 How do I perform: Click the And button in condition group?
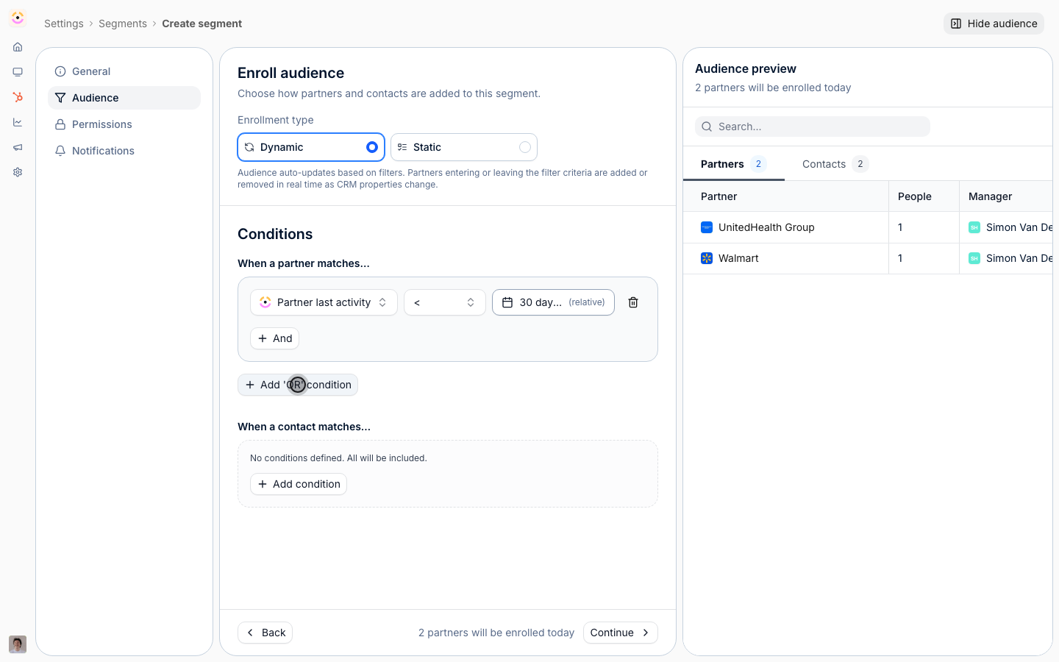(275, 338)
